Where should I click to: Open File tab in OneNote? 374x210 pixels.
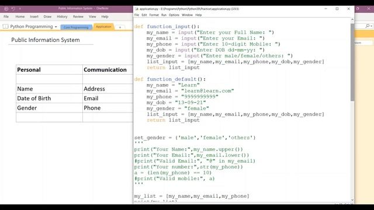tap(6, 17)
